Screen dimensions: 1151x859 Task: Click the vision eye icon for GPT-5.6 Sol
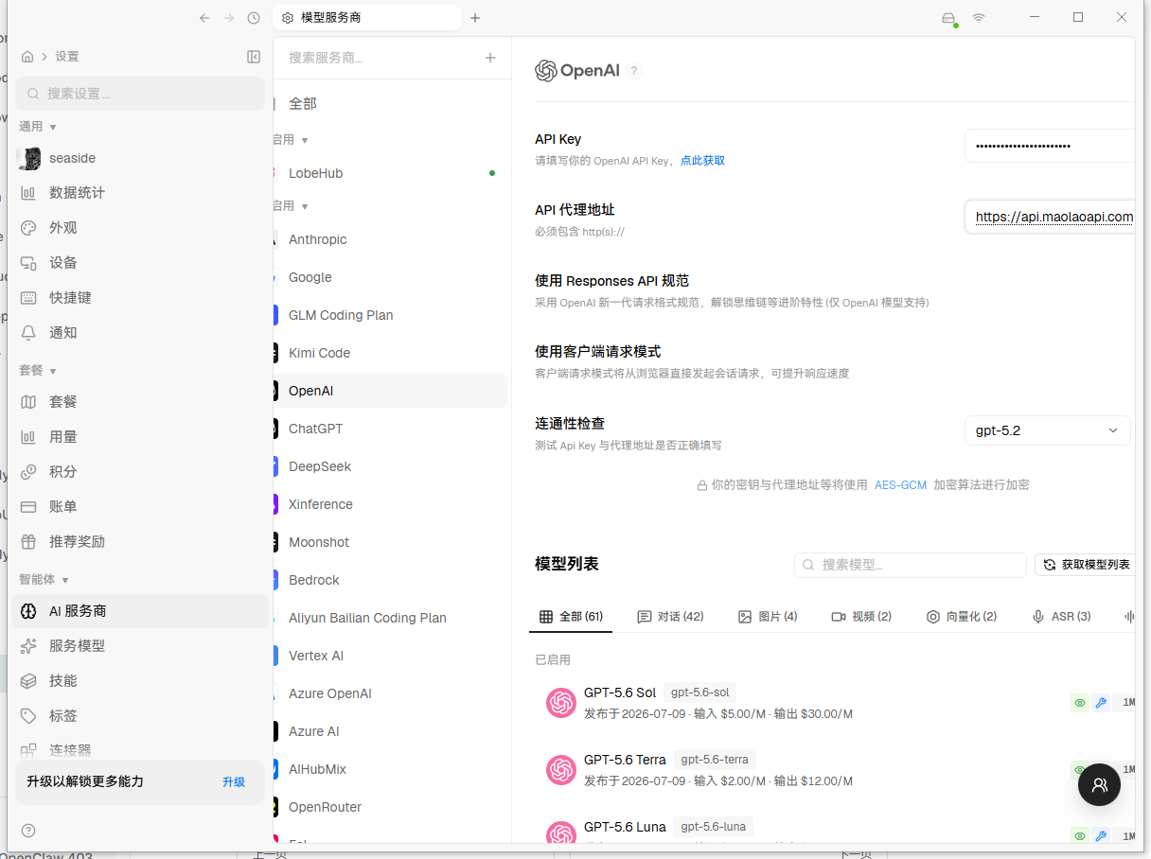tap(1080, 703)
